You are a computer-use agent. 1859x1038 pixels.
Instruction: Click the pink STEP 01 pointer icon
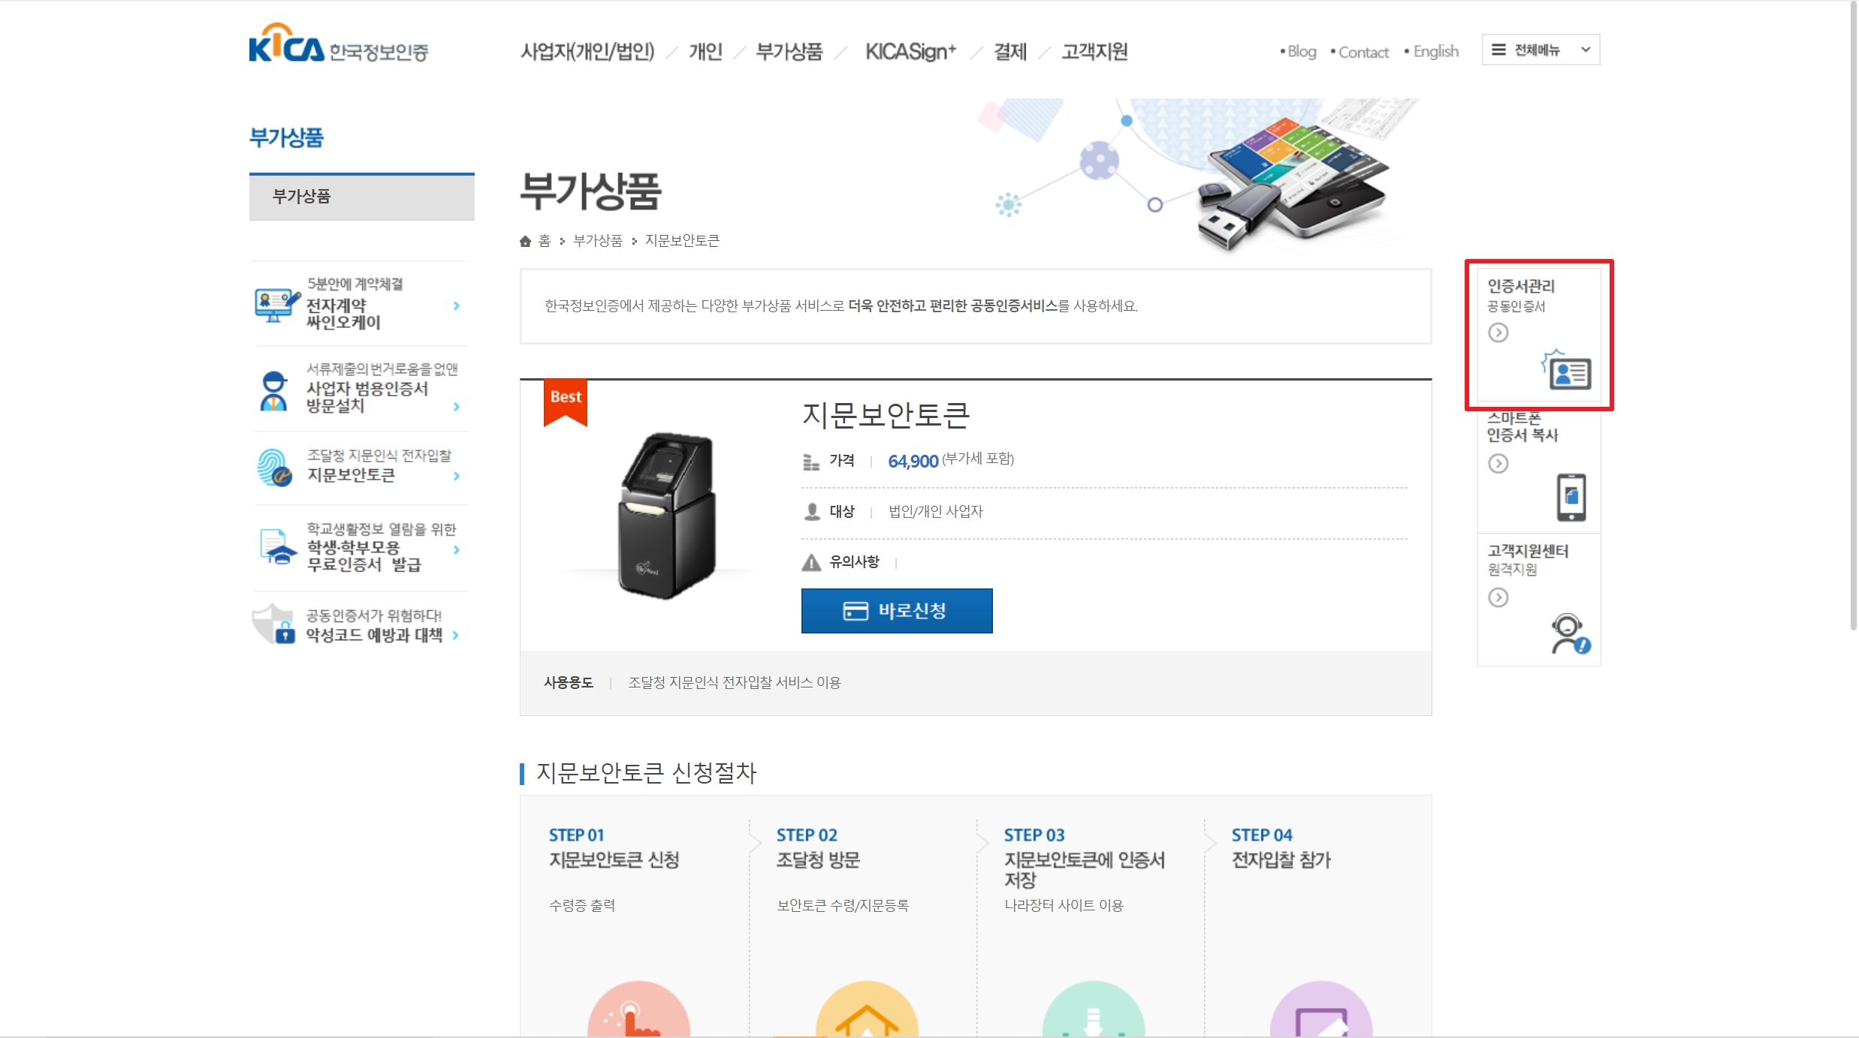tap(638, 1009)
